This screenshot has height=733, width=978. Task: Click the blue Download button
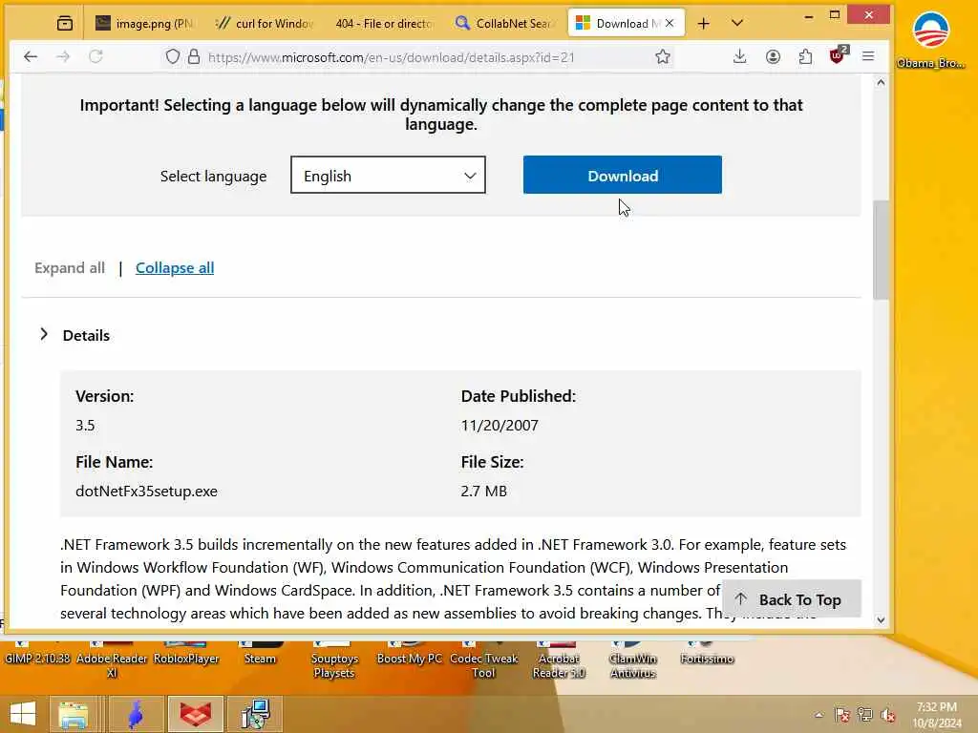click(x=623, y=176)
